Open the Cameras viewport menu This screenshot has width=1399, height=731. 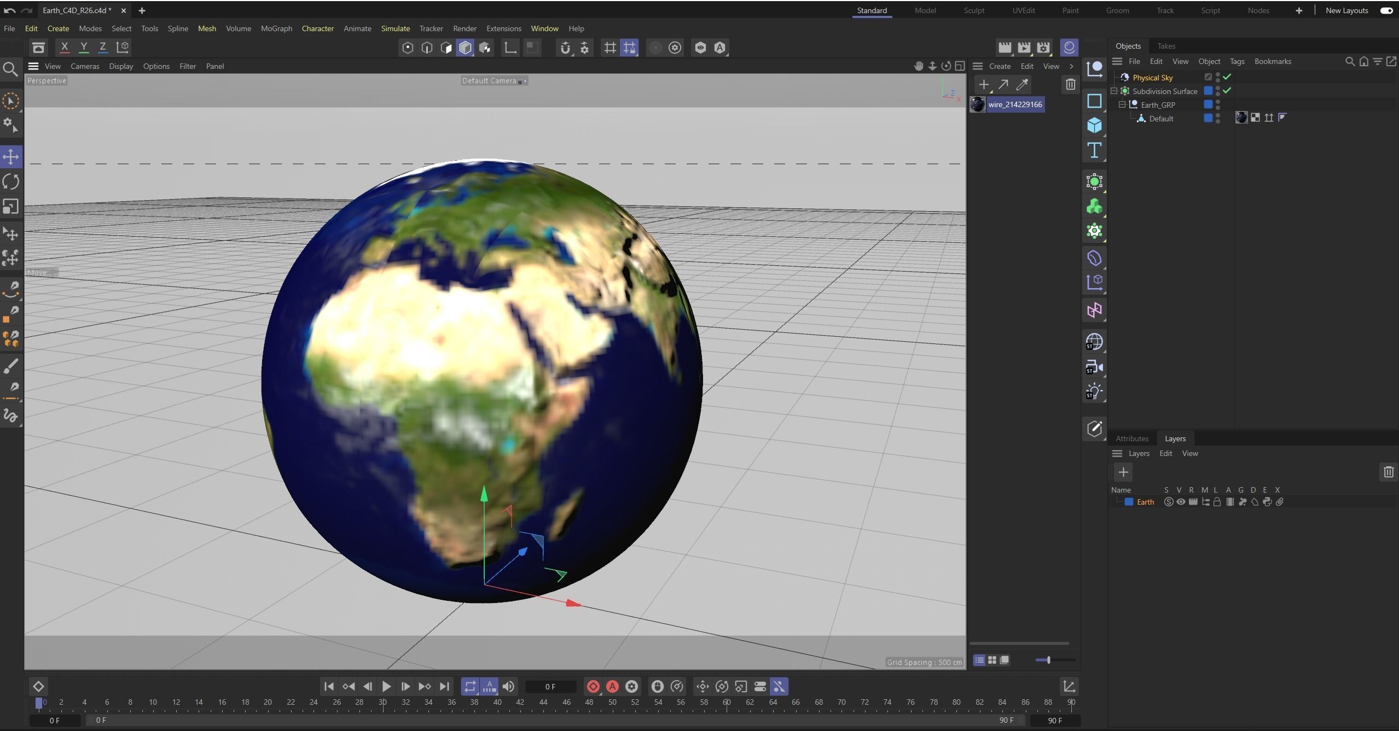coord(85,66)
